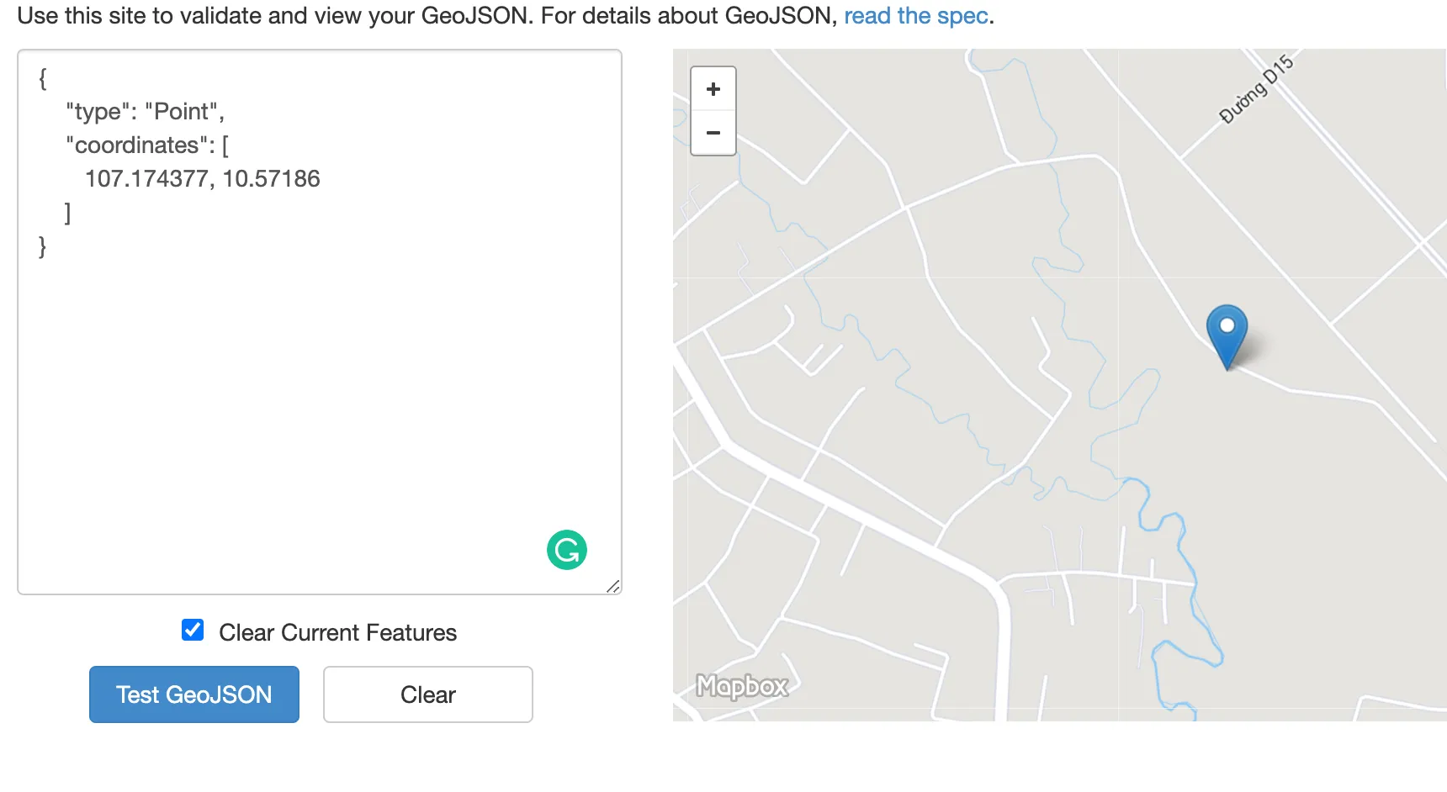Select the Point type value in the JSON
The height and width of the screenshot is (792, 1447).
click(187, 111)
